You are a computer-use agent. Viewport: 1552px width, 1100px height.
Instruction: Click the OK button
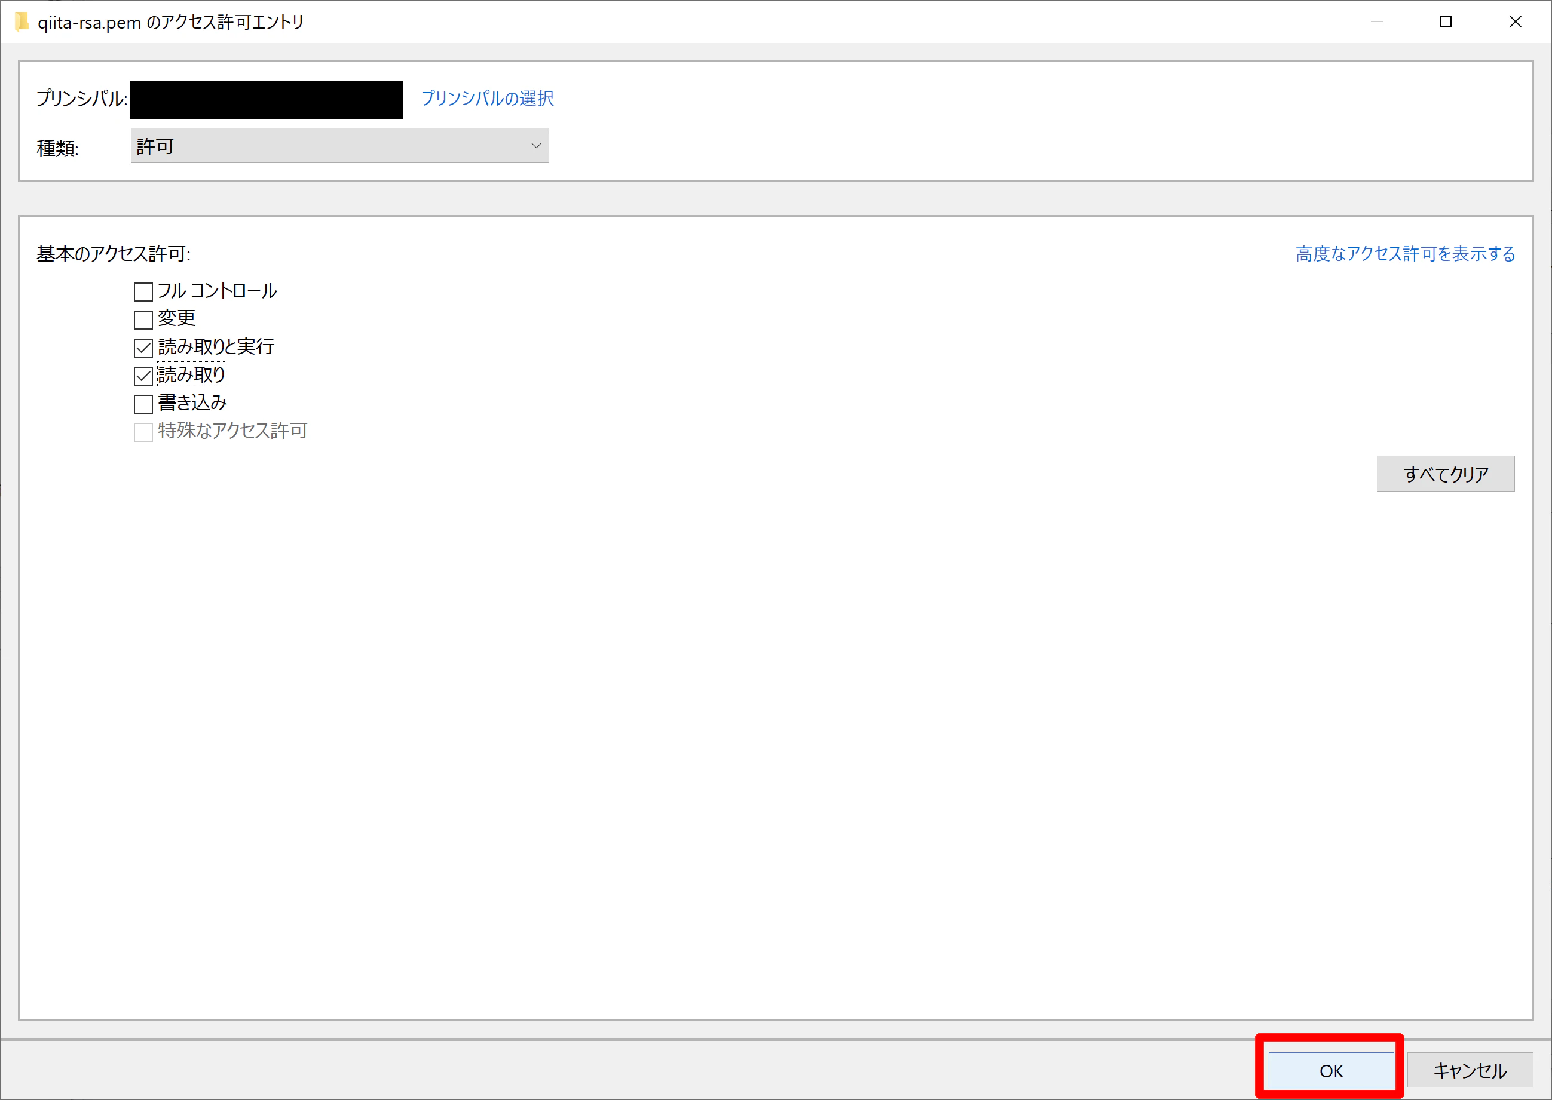tap(1330, 1070)
